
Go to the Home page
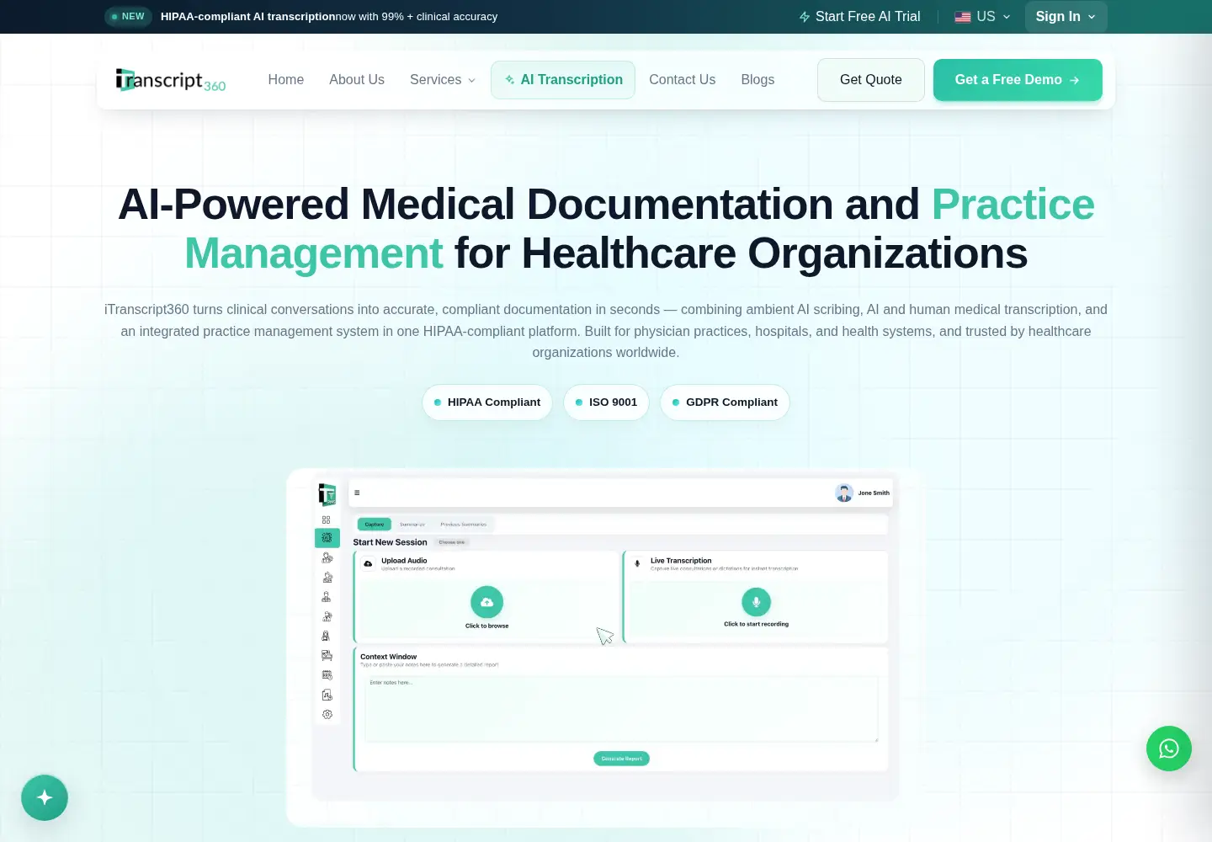286,80
